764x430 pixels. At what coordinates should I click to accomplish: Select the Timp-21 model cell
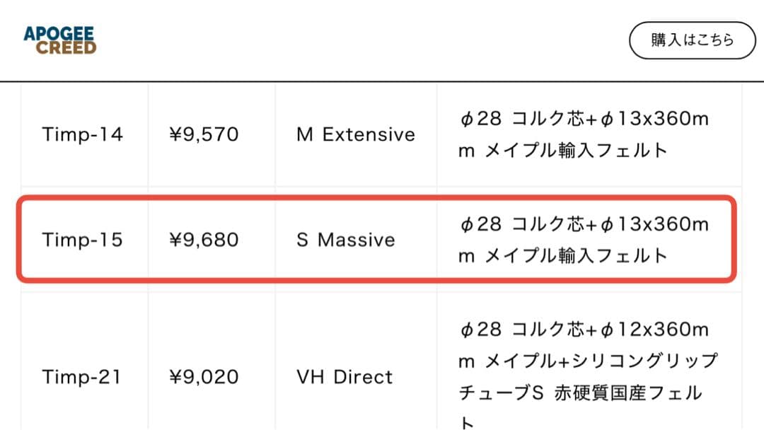[x=82, y=376]
